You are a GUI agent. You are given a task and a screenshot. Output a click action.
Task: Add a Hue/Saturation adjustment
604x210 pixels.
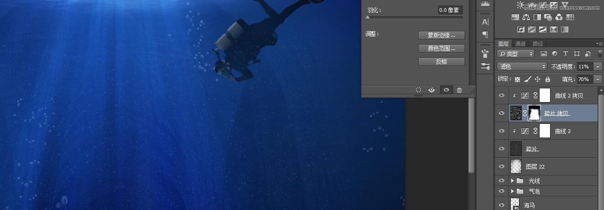click(x=515, y=17)
